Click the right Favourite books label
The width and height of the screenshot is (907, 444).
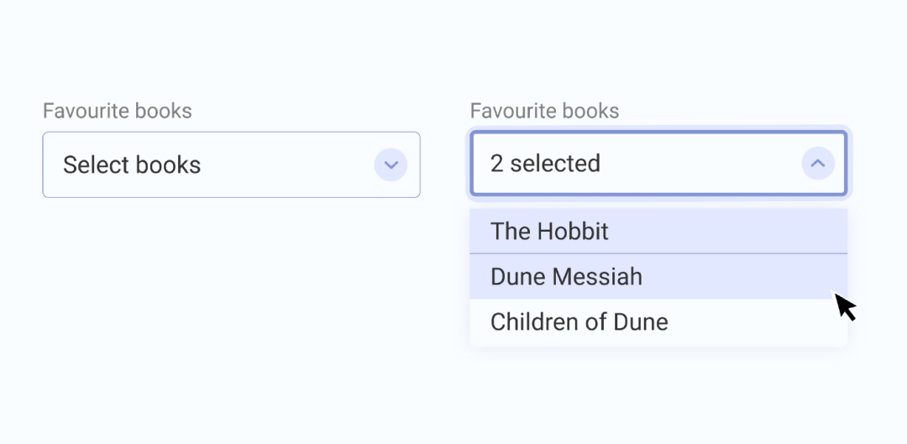click(x=544, y=111)
